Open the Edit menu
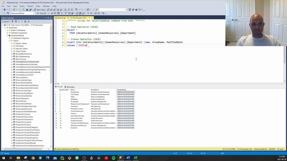This screenshot has width=287, height=161. 9,6
